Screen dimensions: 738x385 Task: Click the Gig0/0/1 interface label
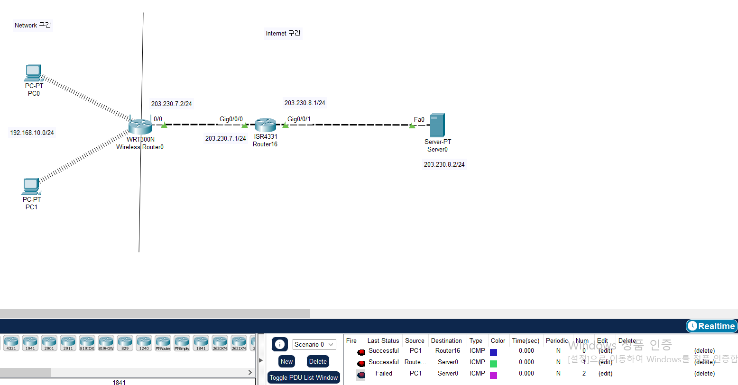click(299, 119)
